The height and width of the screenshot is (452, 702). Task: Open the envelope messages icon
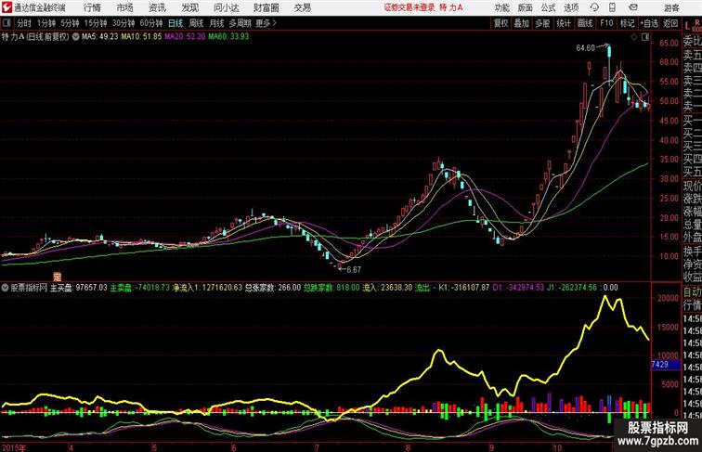[633, 7]
